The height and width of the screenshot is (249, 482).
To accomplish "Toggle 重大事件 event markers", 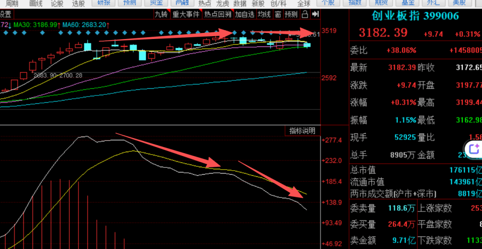I will (185, 14).
